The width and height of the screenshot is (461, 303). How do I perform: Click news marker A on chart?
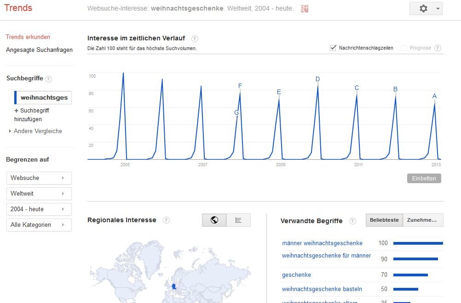click(434, 96)
